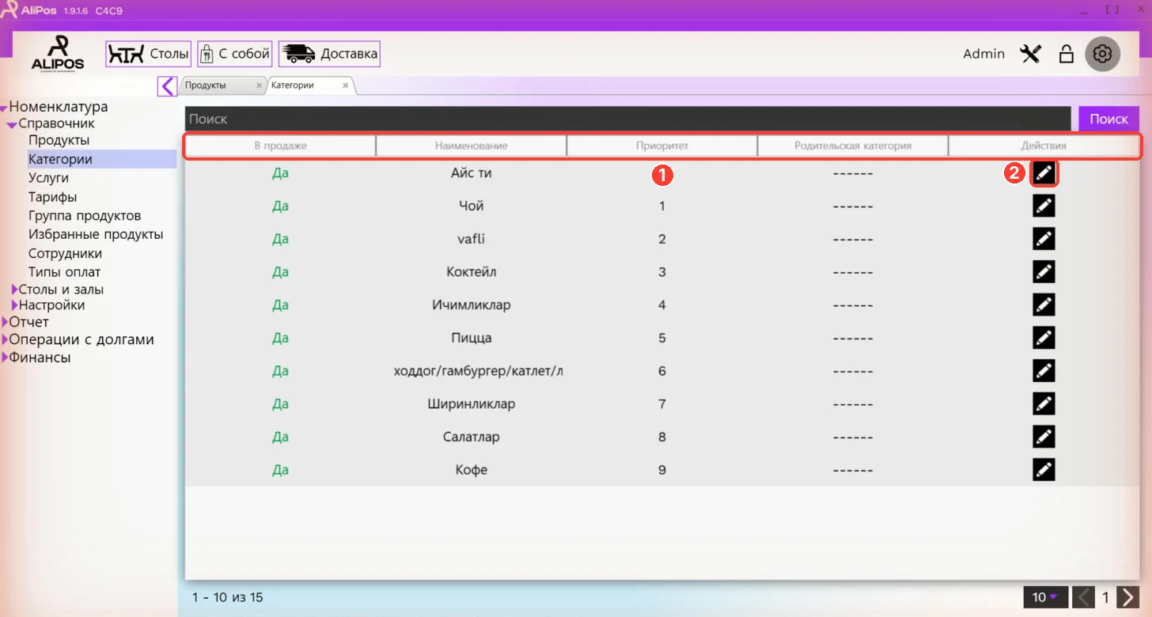Select Тарифы in the sidebar
The image size is (1152, 617).
click(x=52, y=197)
